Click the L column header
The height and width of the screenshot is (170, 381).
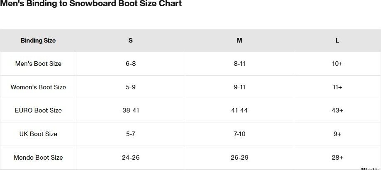click(x=337, y=41)
